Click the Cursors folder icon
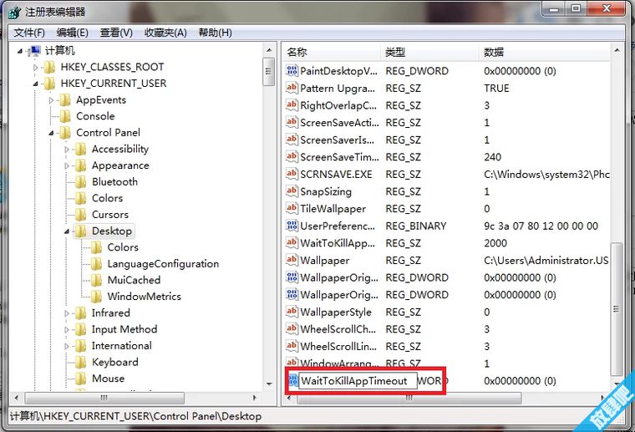 click(81, 215)
